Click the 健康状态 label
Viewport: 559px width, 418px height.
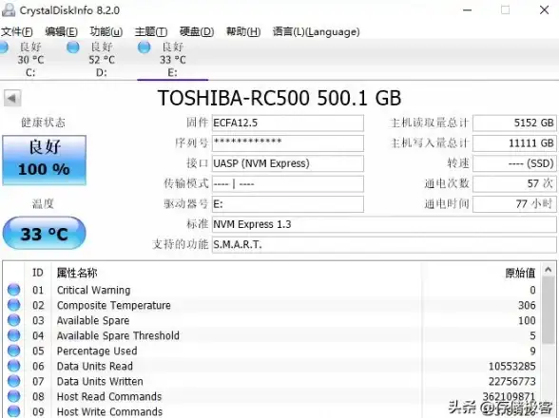pos(43,123)
